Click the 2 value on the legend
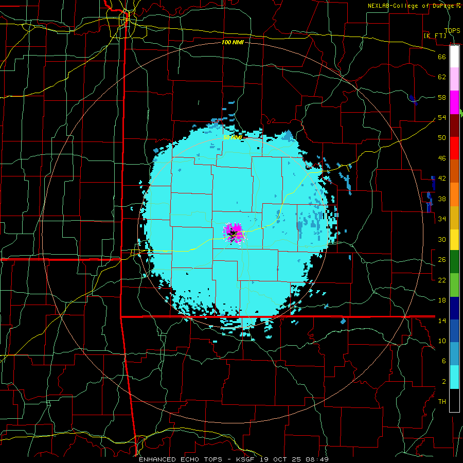This screenshot has width=463, height=463. 443,382
